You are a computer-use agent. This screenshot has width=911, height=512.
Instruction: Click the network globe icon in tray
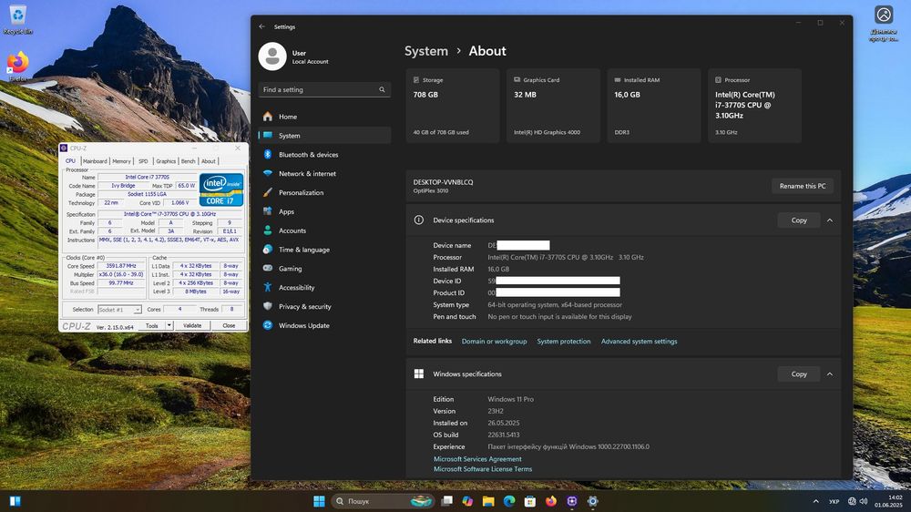852,501
